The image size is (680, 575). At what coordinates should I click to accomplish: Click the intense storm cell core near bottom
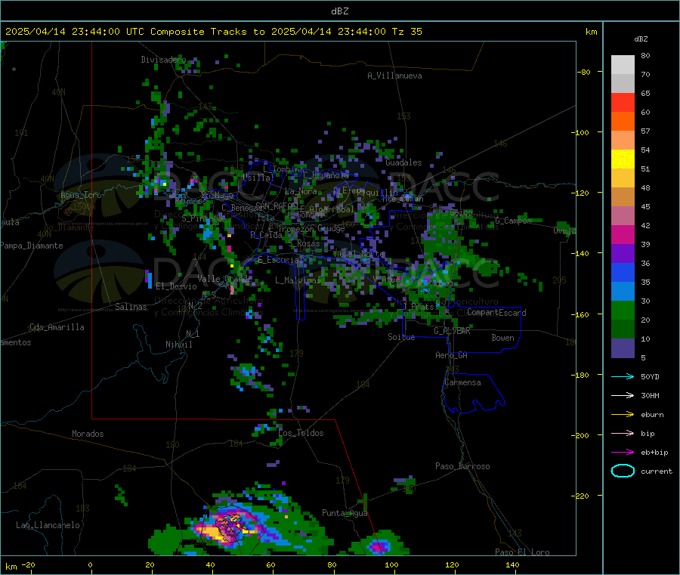click(230, 526)
